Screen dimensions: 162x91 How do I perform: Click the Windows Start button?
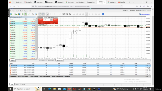point(10,89)
